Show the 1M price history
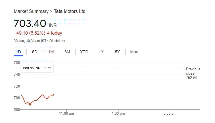Screen dimensions: 215x123 (x=51, y=52)
